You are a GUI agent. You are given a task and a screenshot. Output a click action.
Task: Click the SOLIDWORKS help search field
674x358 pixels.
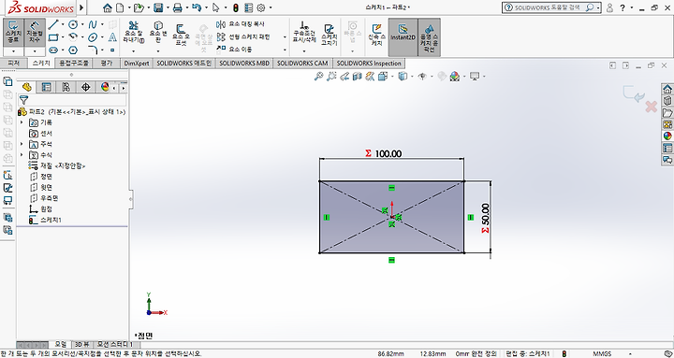pos(548,7)
